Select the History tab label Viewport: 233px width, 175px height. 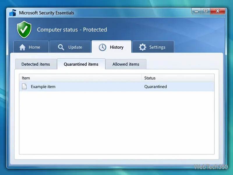pos(117,47)
